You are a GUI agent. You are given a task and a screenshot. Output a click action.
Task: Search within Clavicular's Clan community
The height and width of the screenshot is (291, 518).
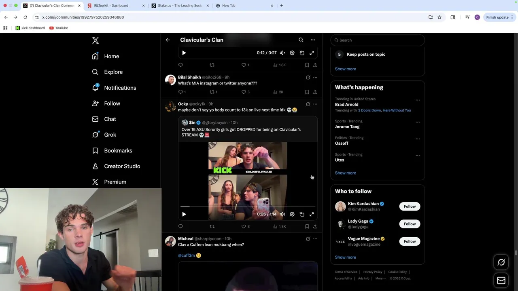[x=301, y=40]
